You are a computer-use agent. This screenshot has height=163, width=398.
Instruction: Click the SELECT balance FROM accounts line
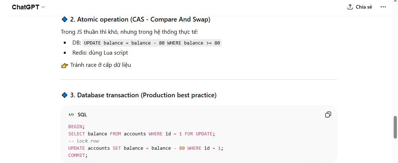click(141, 134)
